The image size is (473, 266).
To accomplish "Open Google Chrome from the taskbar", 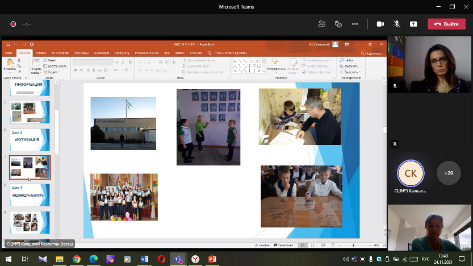I will click(77, 259).
